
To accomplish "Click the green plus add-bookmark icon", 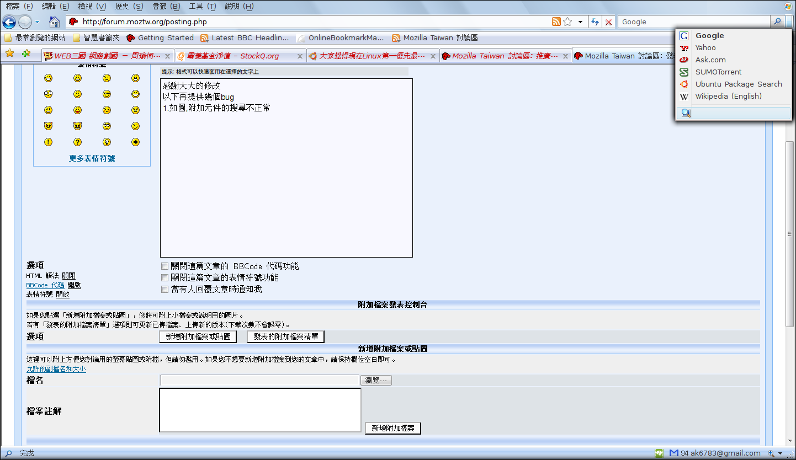I will click(x=26, y=54).
